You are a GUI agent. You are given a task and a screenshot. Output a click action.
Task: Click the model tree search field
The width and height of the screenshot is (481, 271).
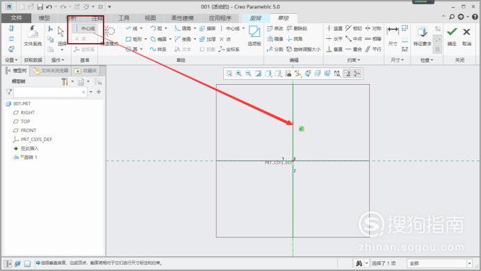[x=49, y=92]
